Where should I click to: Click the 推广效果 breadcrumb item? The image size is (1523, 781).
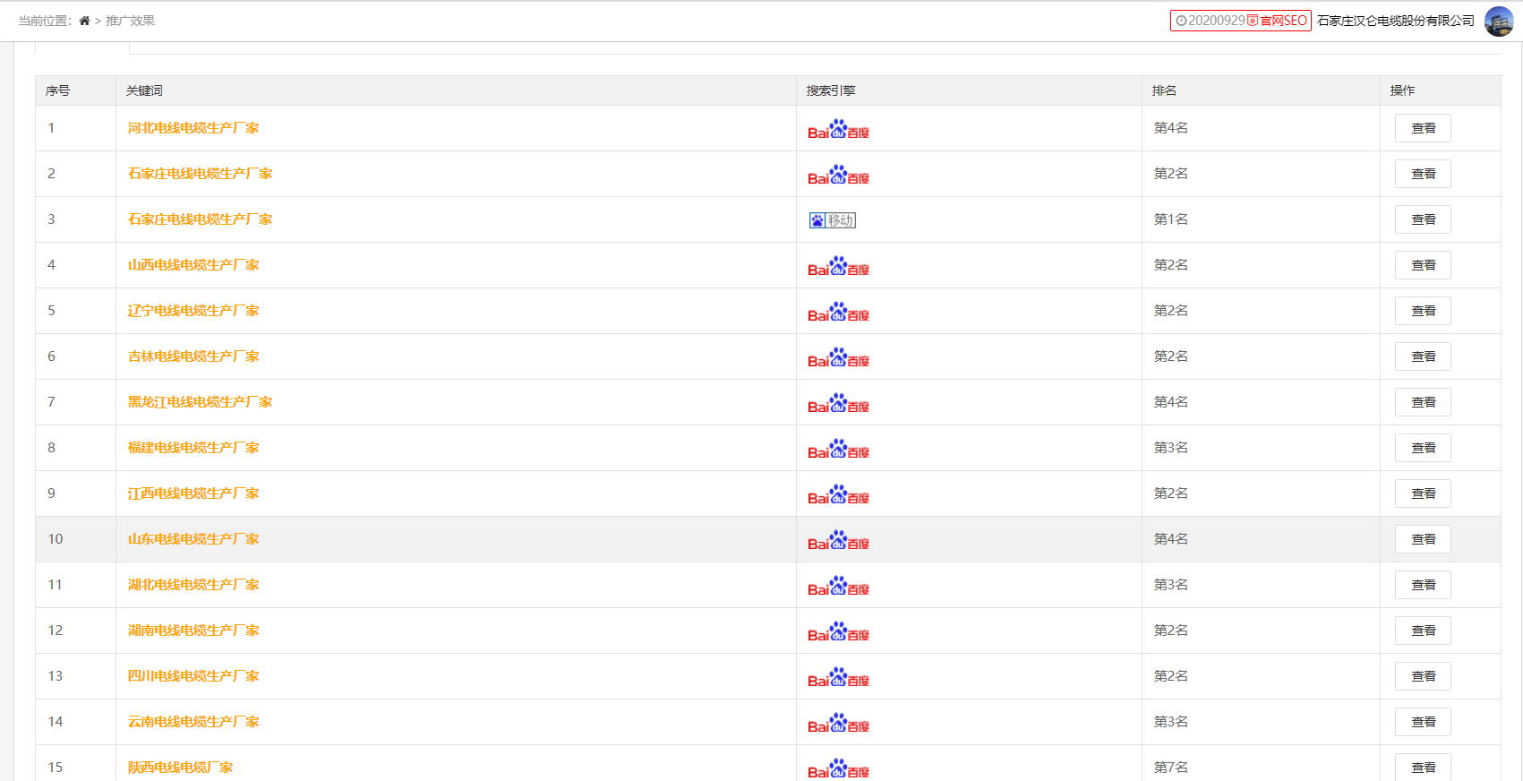131,21
